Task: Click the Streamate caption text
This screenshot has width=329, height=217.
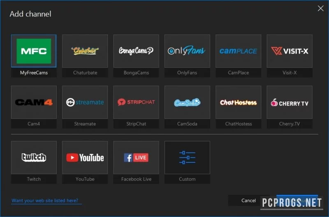Action: click(x=85, y=124)
